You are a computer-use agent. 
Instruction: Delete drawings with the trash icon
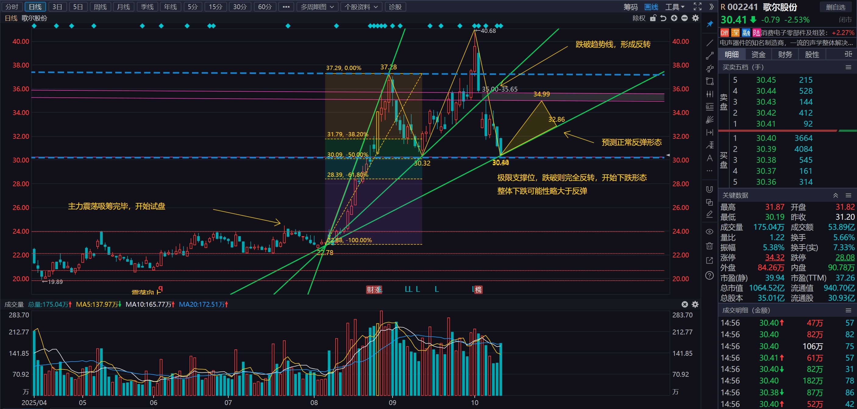coord(709,246)
